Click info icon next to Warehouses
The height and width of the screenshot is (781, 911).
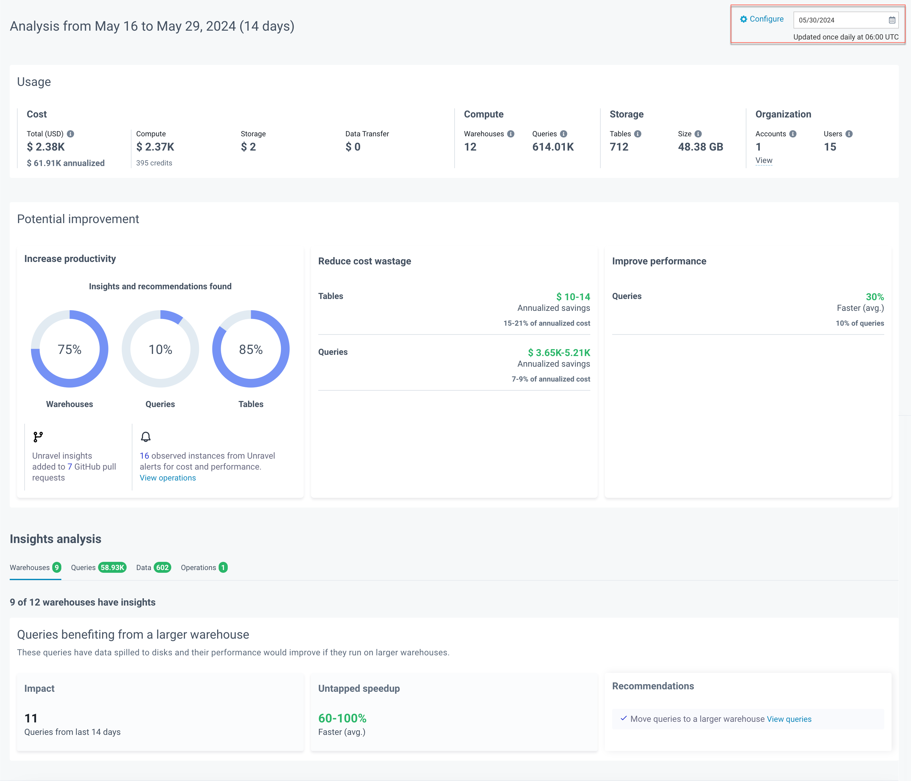tap(510, 134)
